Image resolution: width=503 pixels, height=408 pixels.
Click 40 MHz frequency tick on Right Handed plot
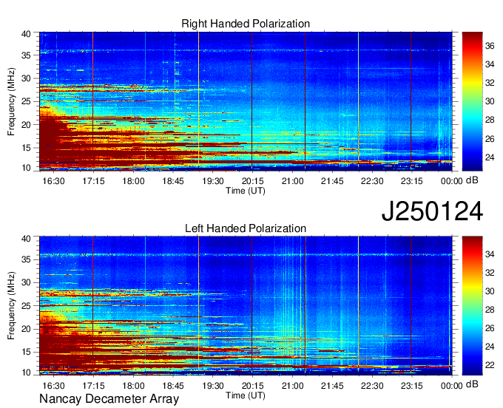(27, 34)
